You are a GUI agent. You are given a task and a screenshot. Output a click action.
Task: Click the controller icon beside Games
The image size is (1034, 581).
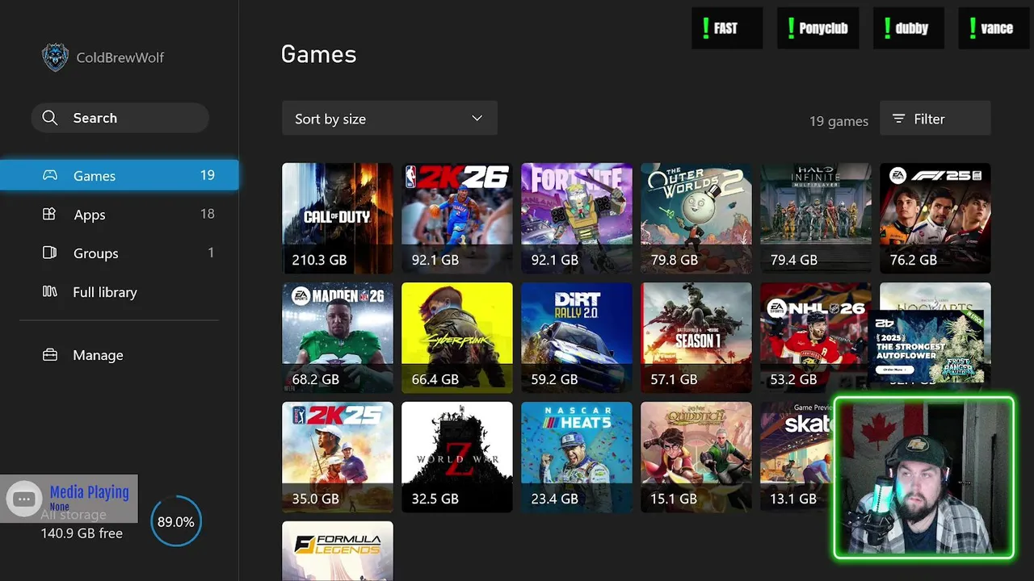(50, 175)
